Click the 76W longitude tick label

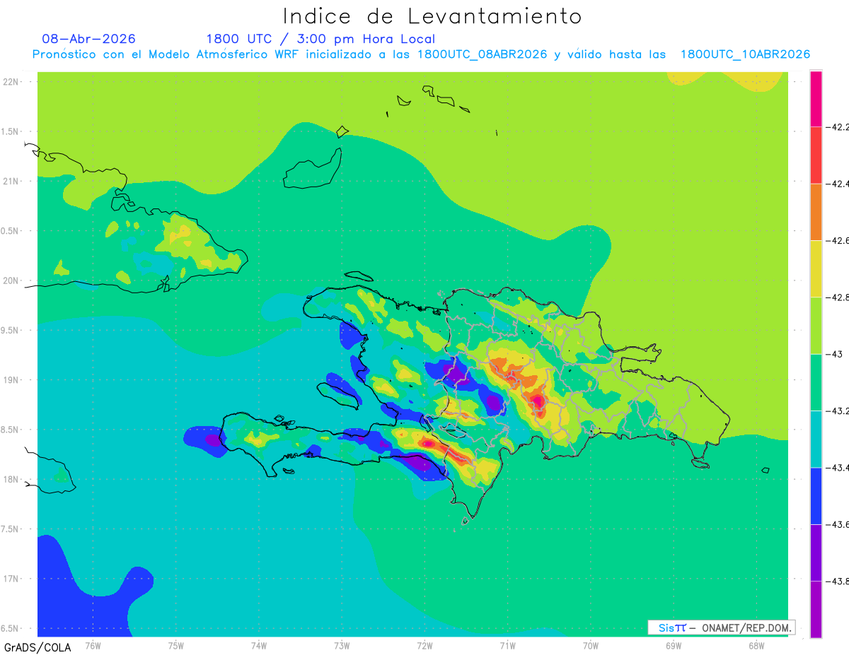[93, 645]
